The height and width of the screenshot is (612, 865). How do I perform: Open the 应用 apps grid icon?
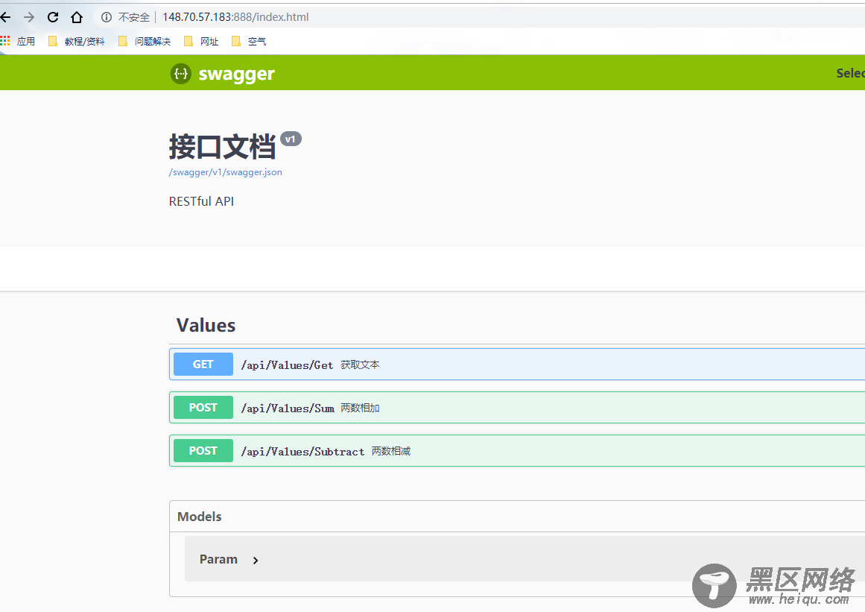point(5,41)
